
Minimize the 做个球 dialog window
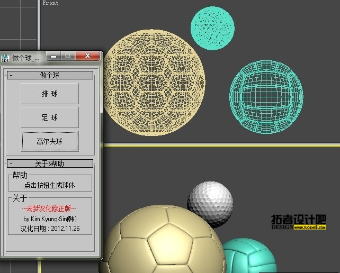(52, 56)
